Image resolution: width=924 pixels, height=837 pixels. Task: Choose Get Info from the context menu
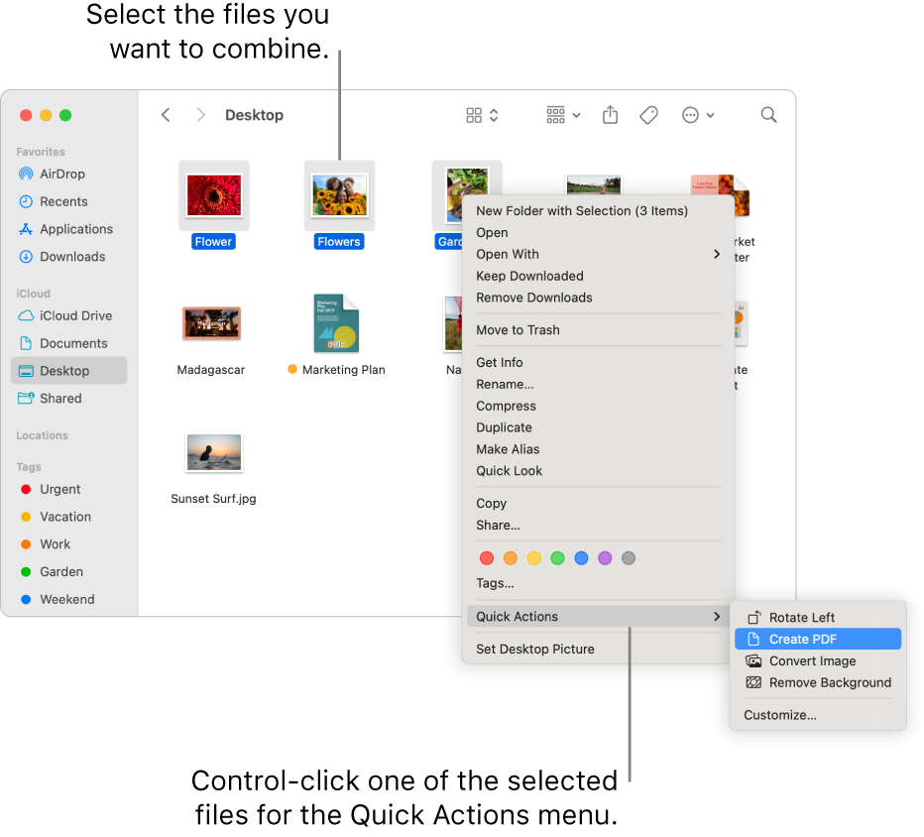[x=499, y=362]
